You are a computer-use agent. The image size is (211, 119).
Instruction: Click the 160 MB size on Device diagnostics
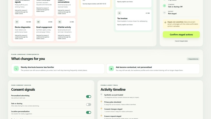coord(28,22)
